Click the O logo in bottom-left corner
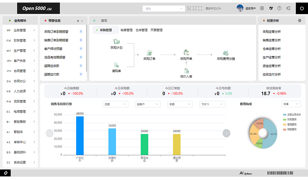 (5, 173)
